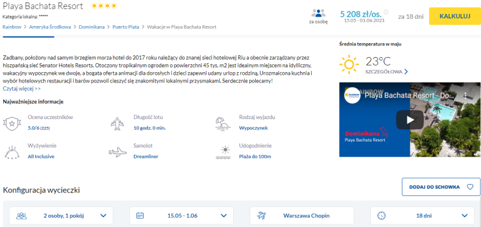The width and height of the screenshot is (481, 227).
Task: Click the Średnia temperatura w maju label
Action: click(x=370, y=44)
